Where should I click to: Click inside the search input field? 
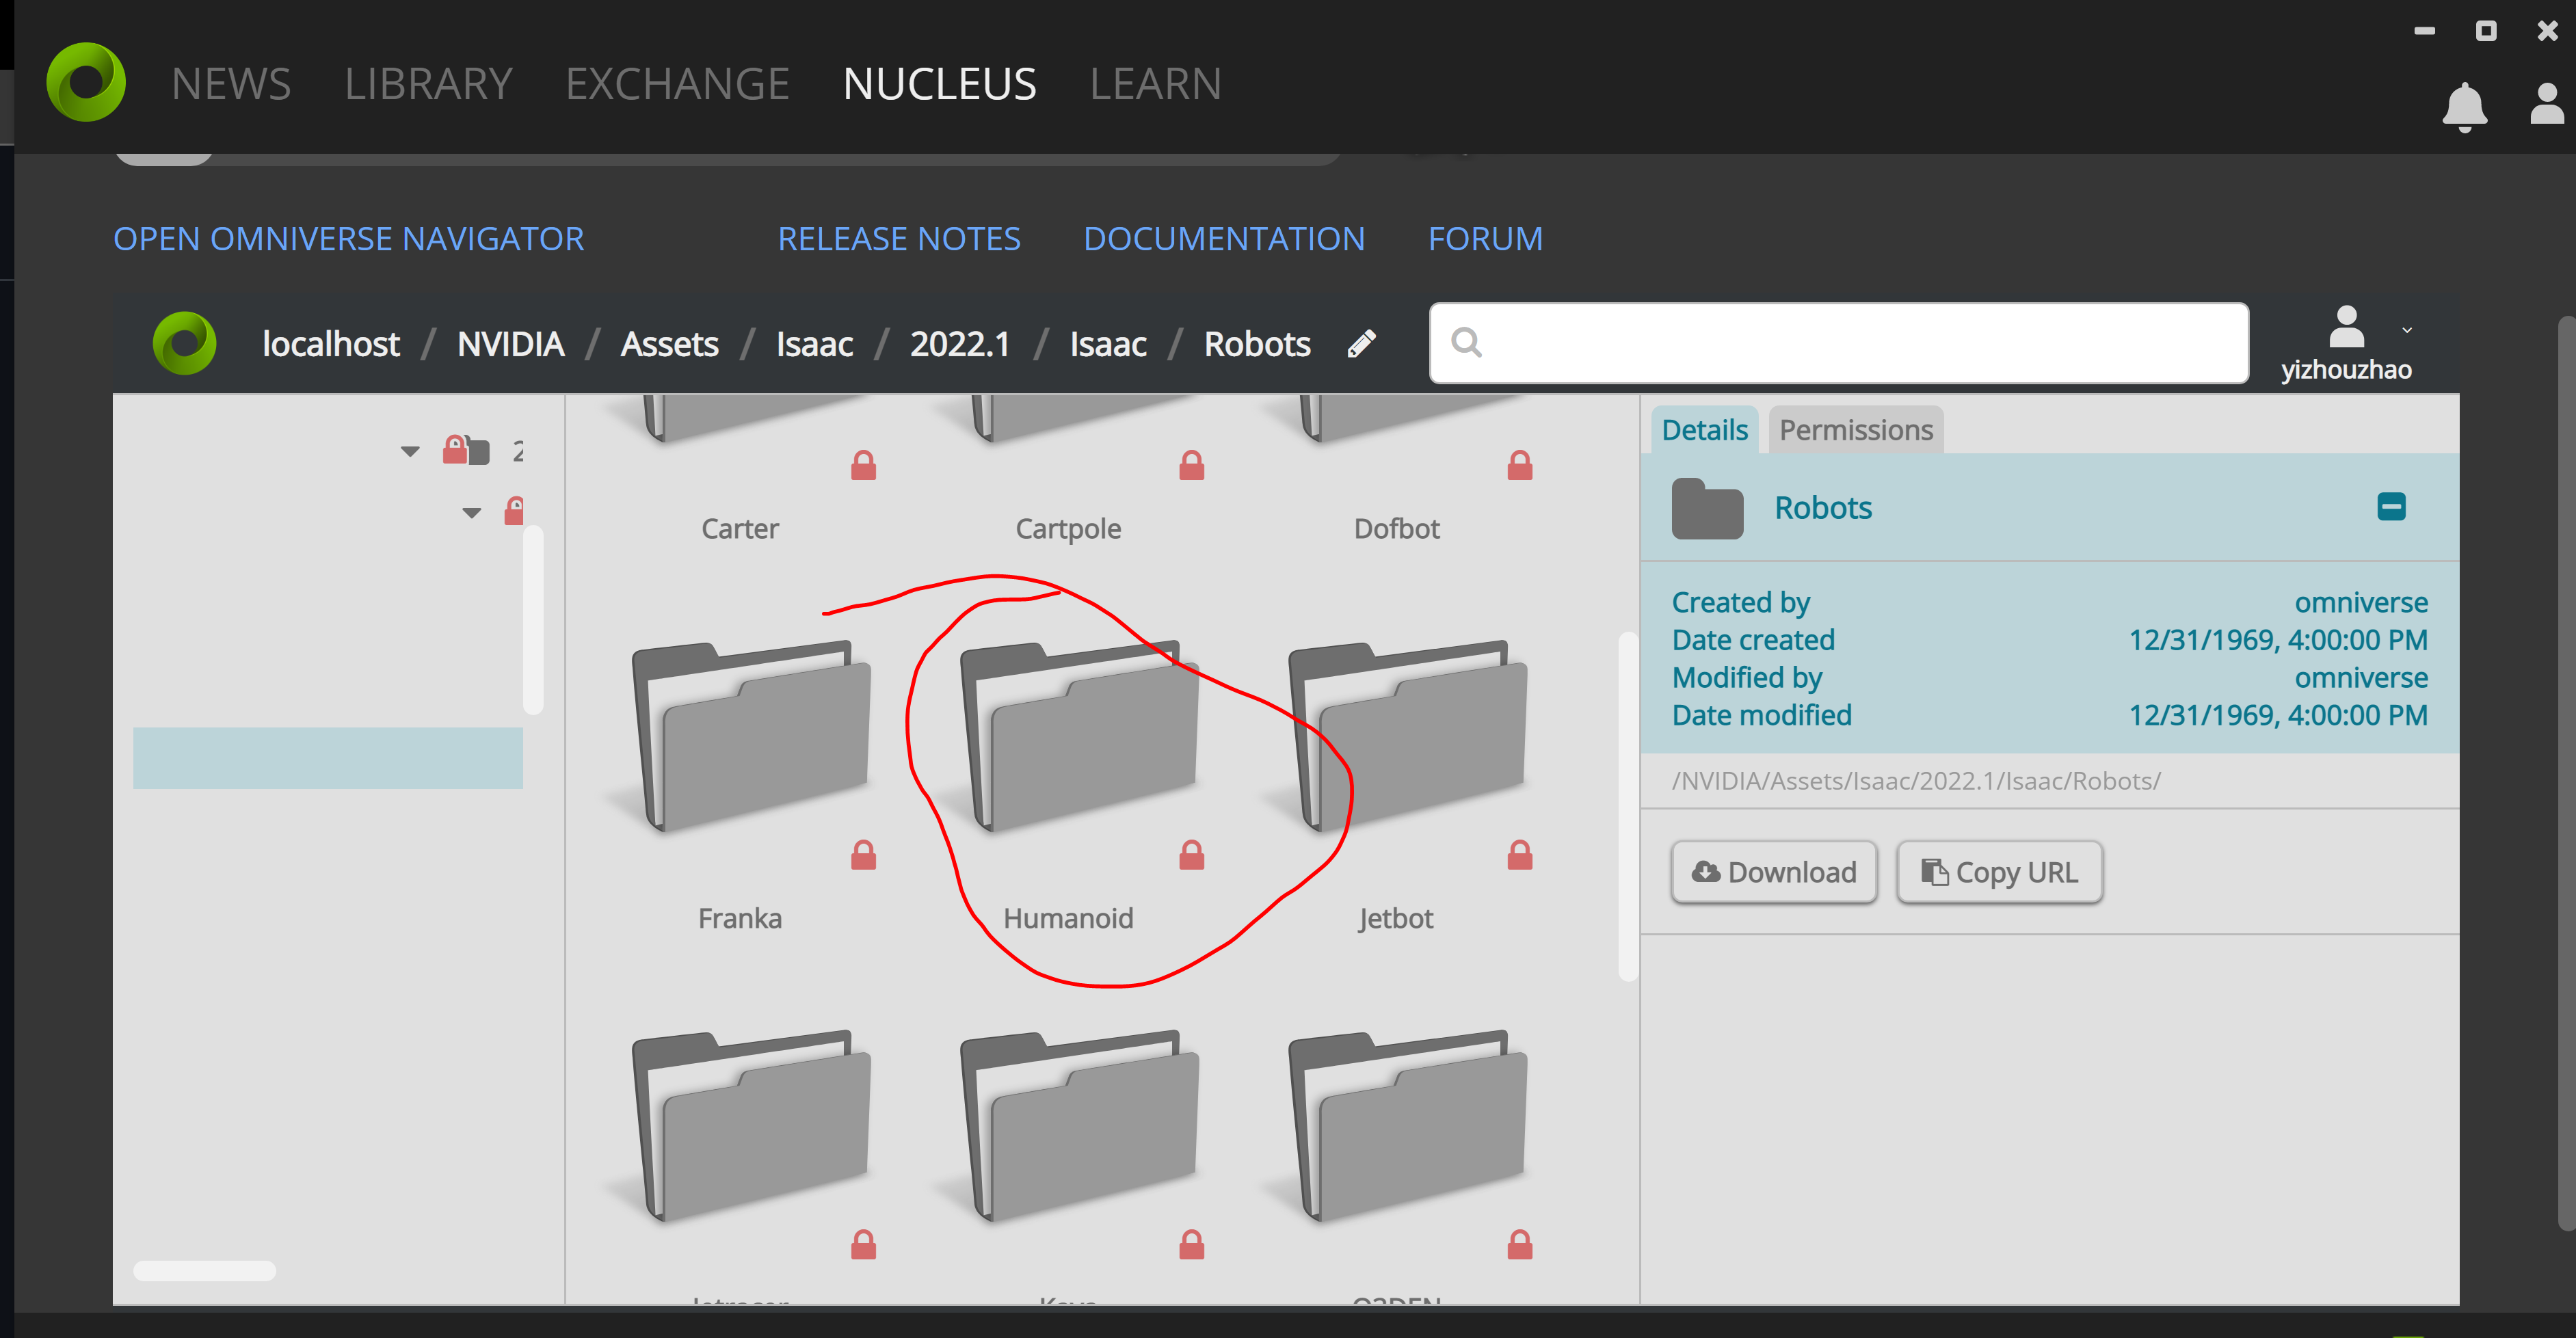(x=1840, y=343)
